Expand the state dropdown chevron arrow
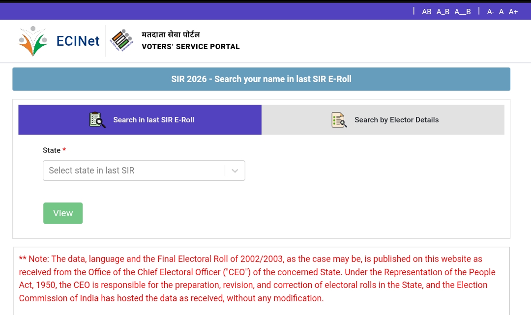Screen dimensions: 531x315 click(235, 171)
